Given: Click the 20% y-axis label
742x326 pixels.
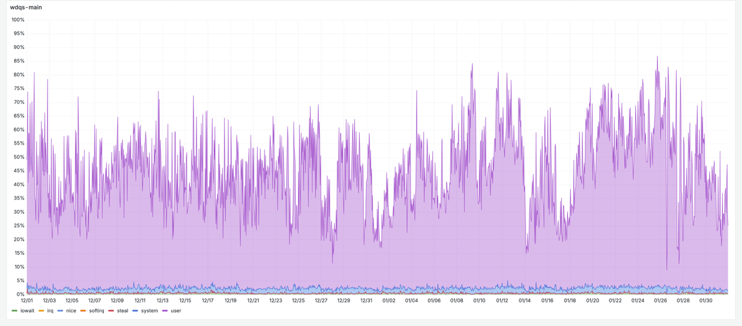Looking at the screenshot, I should 19,239.
